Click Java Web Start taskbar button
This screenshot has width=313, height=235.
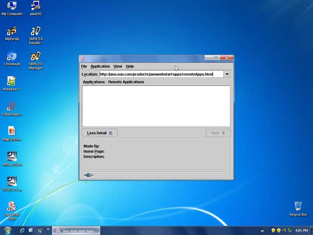76,231
